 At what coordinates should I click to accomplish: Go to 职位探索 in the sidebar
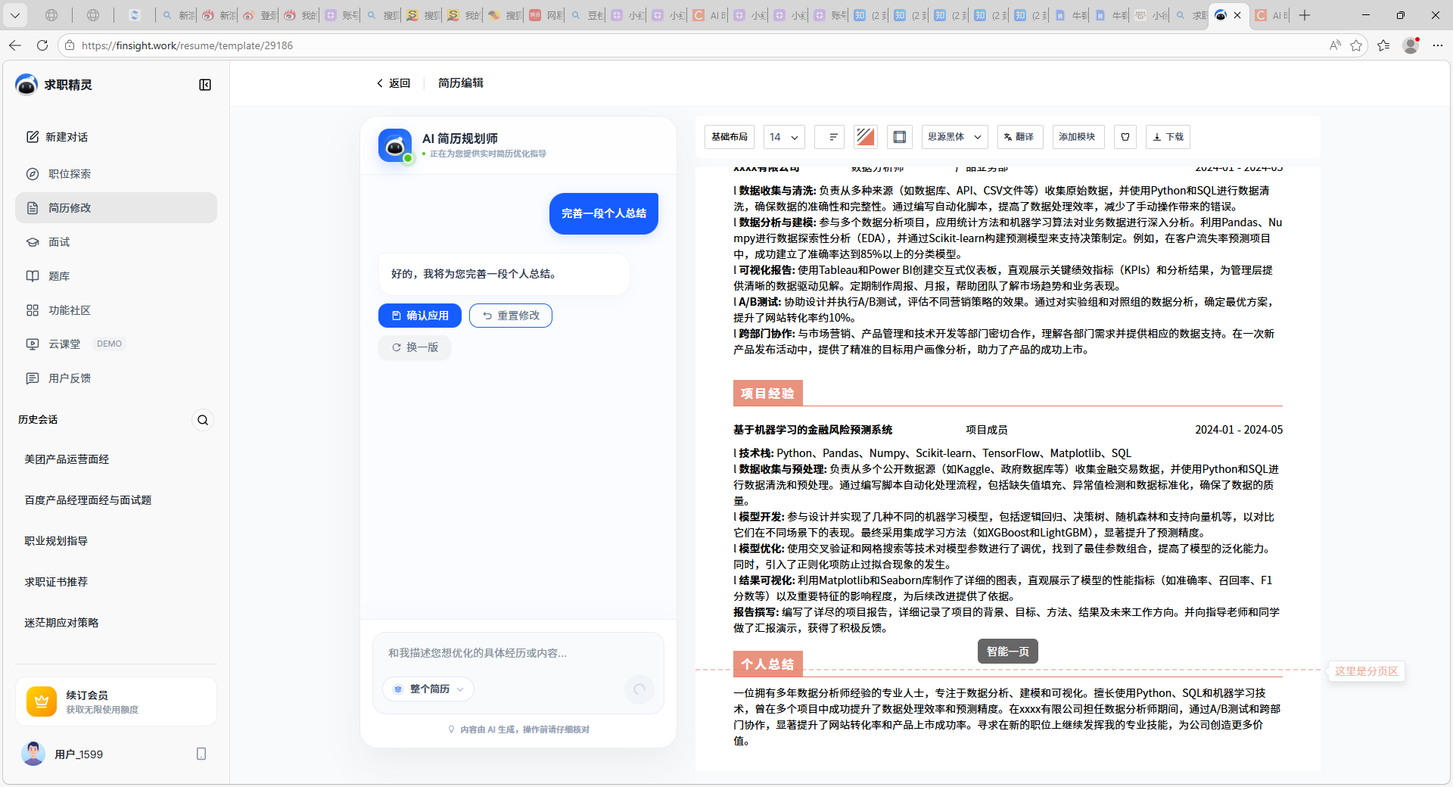click(116, 174)
